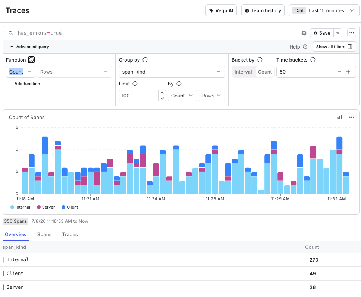Sort by Count column header
Viewport: 361px width, 297px height.
312,247
